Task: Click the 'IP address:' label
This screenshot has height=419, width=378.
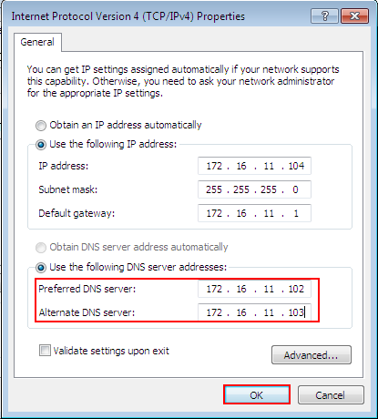Action: [x=64, y=166]
